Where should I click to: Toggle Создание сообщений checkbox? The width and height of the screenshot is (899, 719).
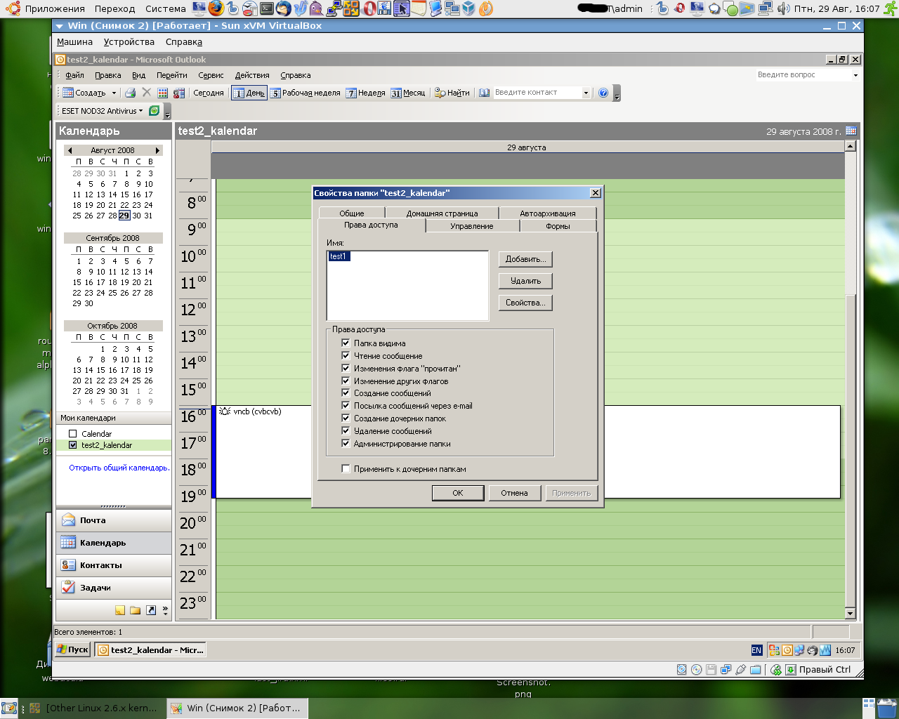[346, 393]
